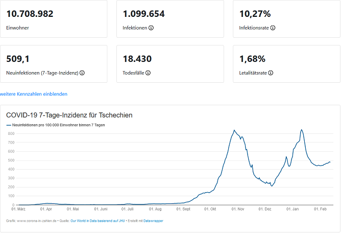Viewport: 341px width, 233px height.
Task: Click the 509,1 Neuinfektionen value
Action: tap(17, 59)
